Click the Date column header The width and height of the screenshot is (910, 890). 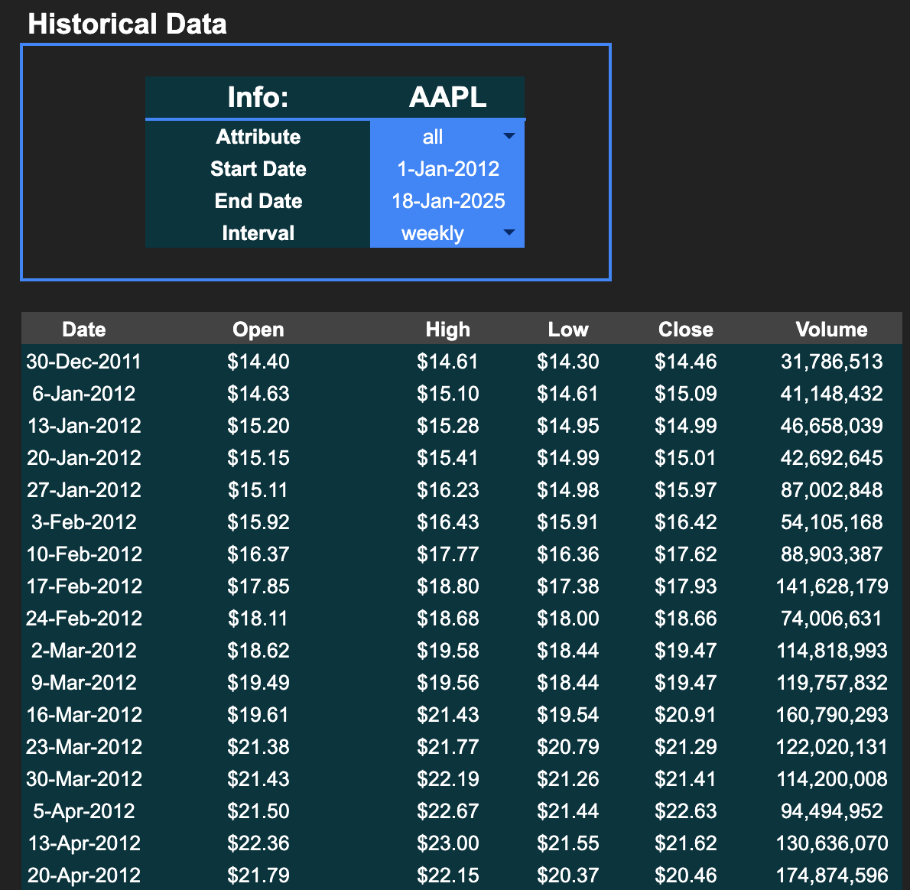click(84, 330)
